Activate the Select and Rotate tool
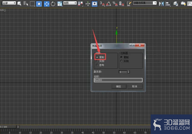 point(53,4)
